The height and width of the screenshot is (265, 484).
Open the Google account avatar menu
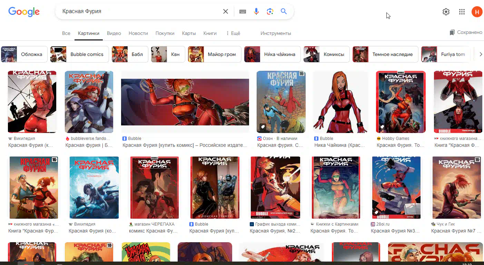tap(477, 12)
